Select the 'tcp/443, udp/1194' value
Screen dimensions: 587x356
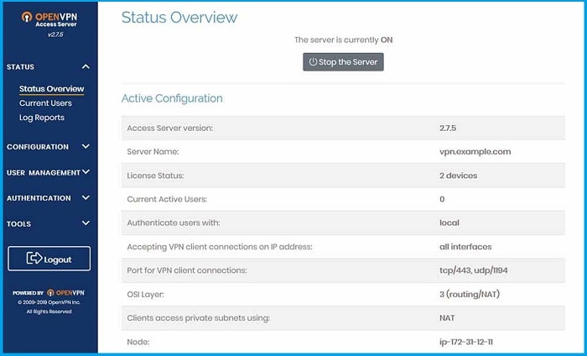coord(474,270)
